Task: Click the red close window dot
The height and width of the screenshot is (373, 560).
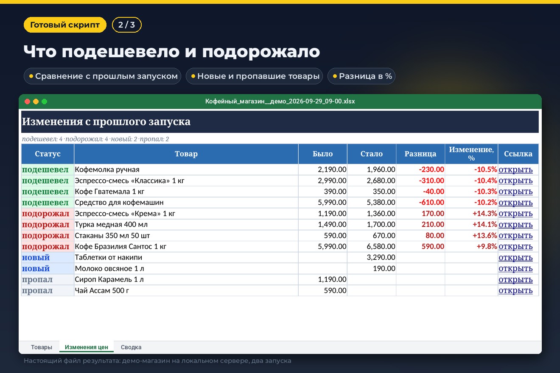Action: 28,101
